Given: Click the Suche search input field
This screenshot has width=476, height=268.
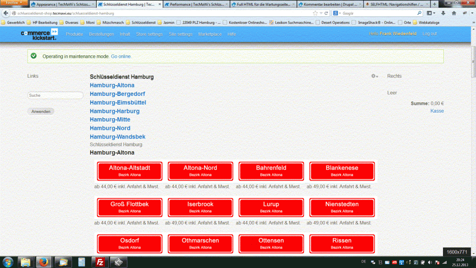Looking at the screenshot, I should (55, 95).
